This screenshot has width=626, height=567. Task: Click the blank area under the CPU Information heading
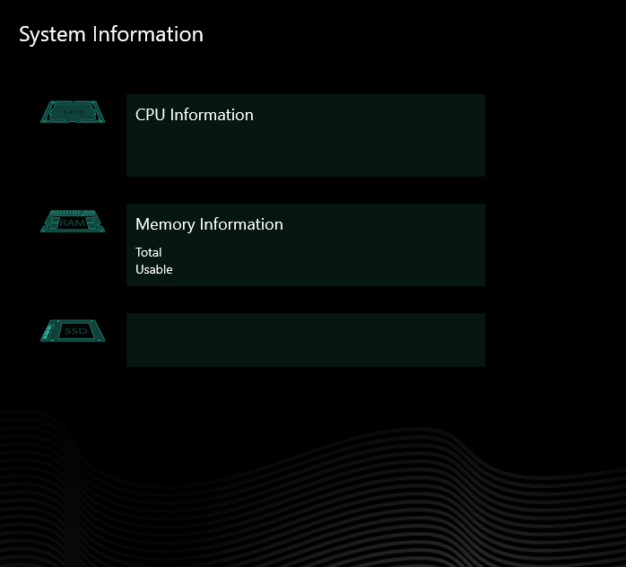305,151
